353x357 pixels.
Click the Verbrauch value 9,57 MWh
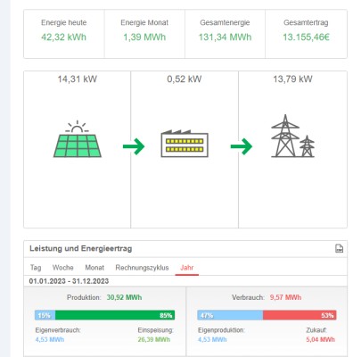point(285,297)
